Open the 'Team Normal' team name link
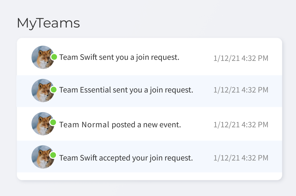Screen dimensions: 296x196 point(84,125)
